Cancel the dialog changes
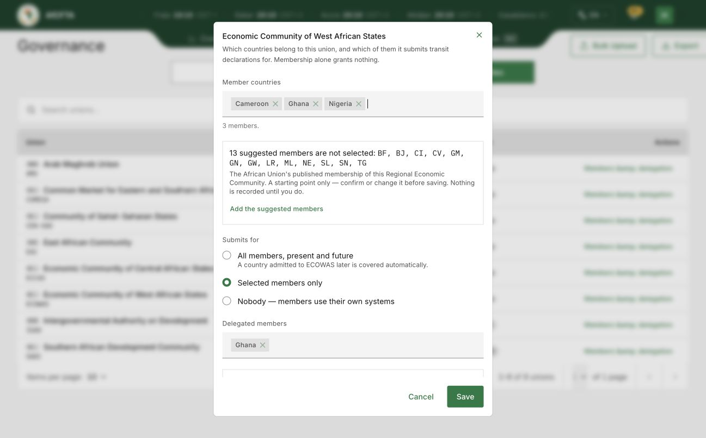706x438 pixels. coord(421,397)
